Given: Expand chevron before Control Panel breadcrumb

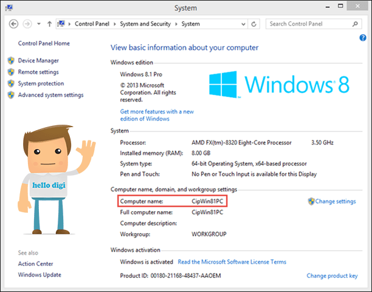Looking at the screenshot, I should coord(69,24).
